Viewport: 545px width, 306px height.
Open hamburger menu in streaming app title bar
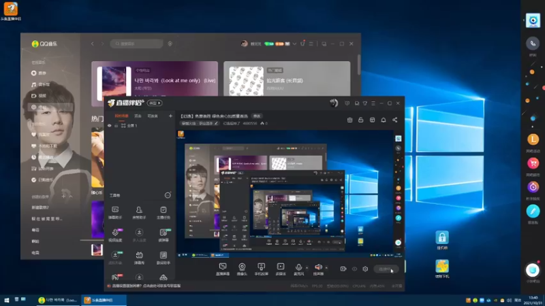[x=373, y=103]
